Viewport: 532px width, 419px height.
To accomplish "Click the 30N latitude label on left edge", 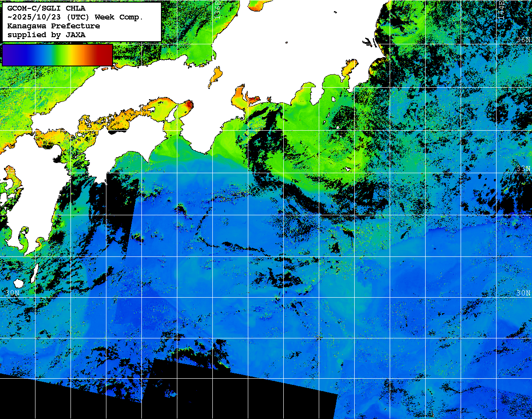I will 12,293.
